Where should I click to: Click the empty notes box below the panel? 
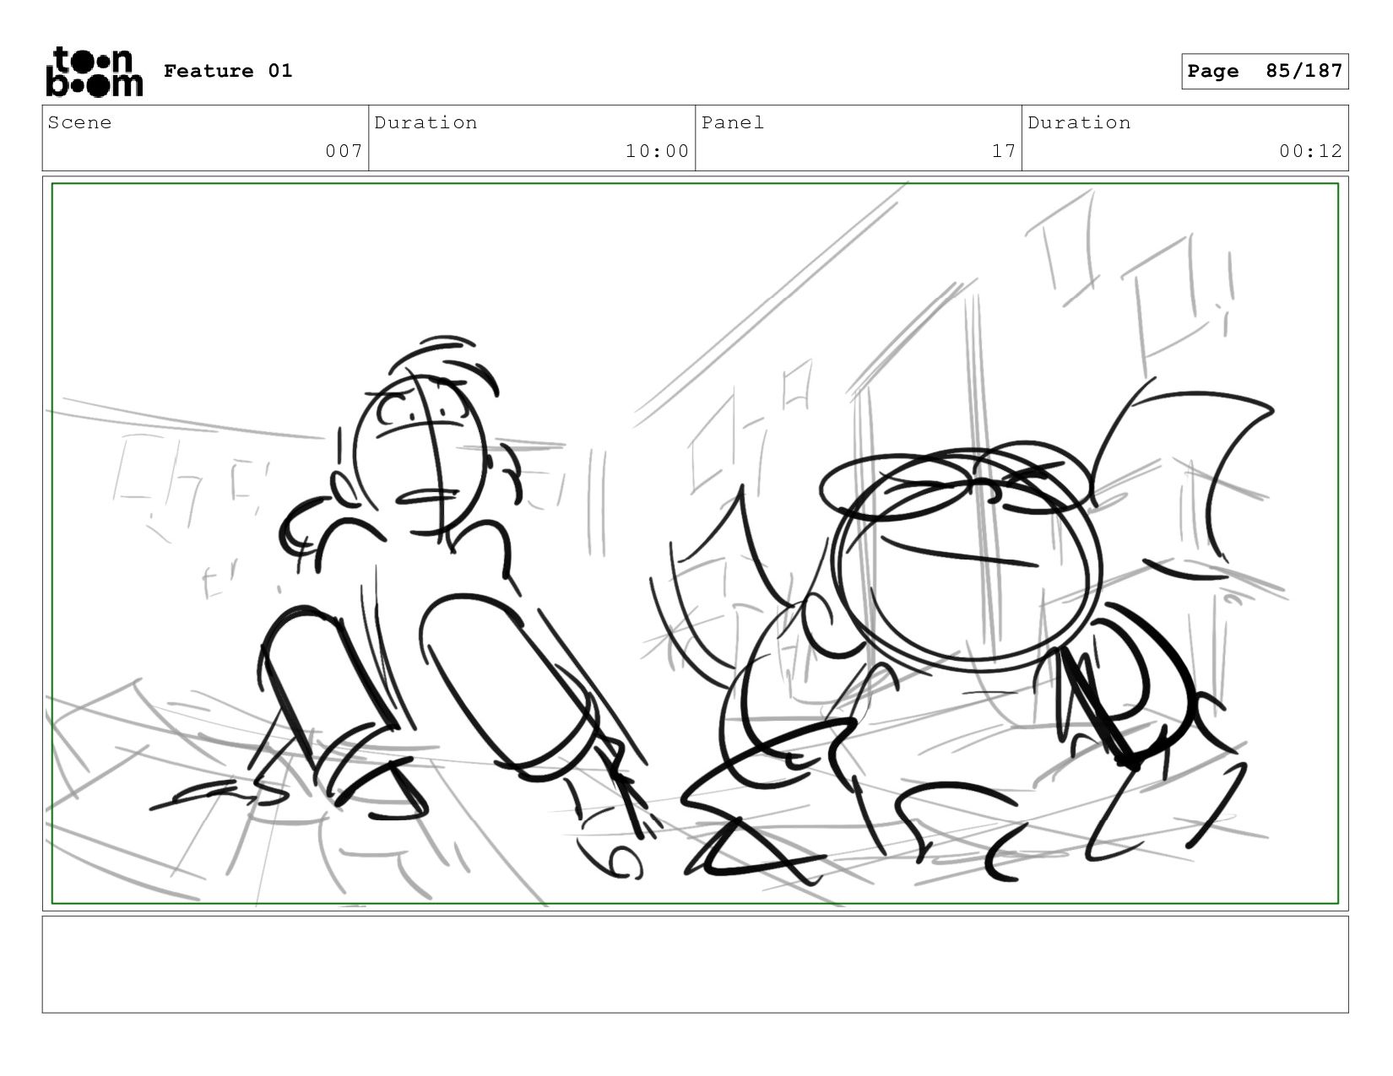point(695,965)
